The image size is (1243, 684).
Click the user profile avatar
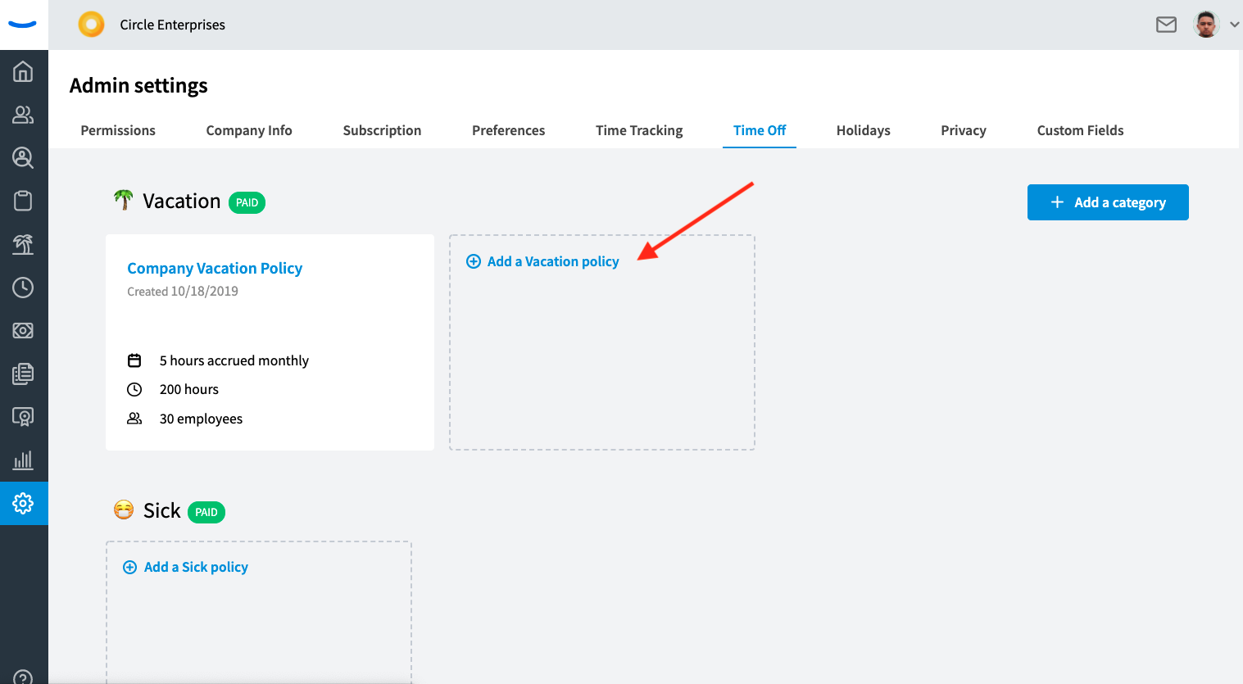pos(1206,25)
